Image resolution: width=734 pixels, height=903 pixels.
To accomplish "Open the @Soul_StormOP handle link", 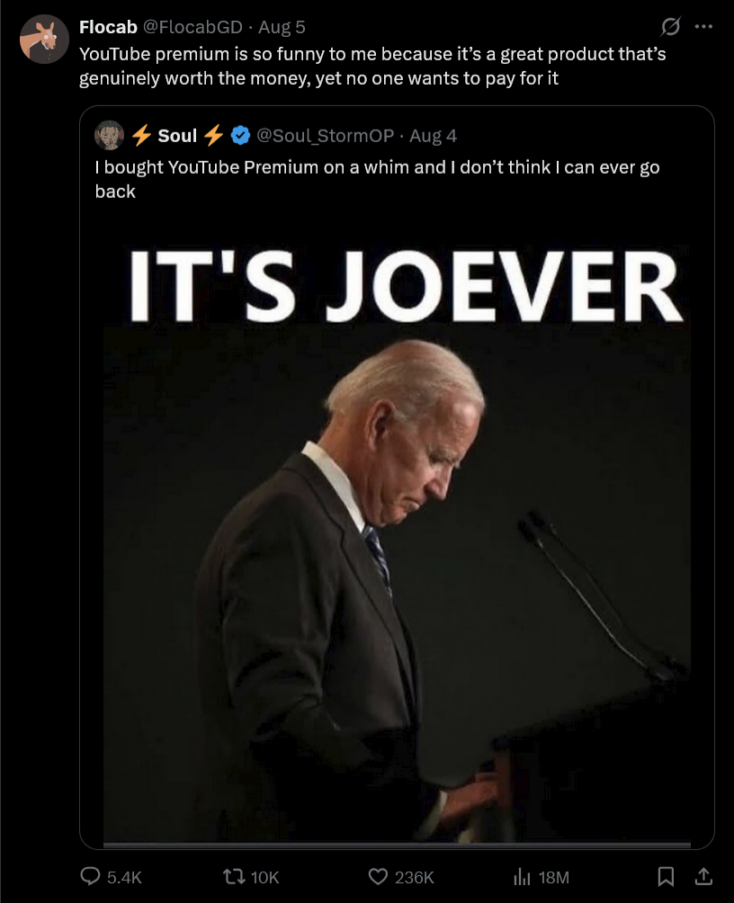I will [325, 136].
